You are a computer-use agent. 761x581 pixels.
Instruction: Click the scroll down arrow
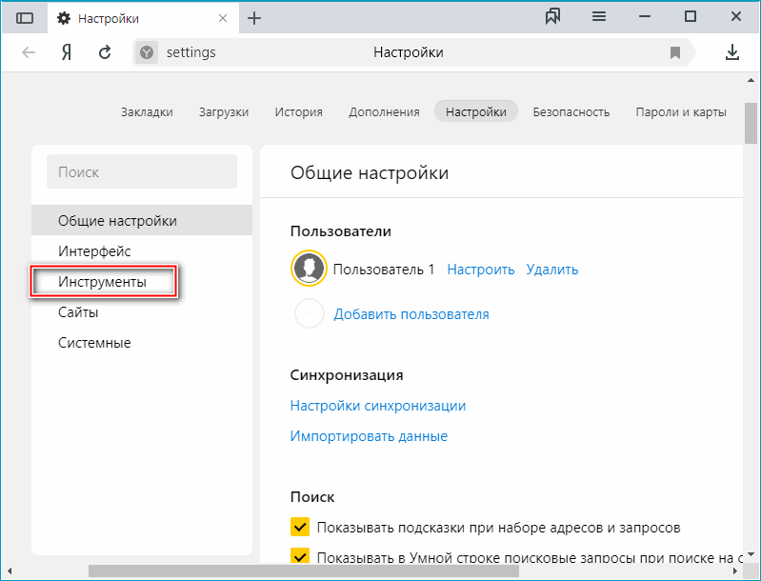(751, 554)
